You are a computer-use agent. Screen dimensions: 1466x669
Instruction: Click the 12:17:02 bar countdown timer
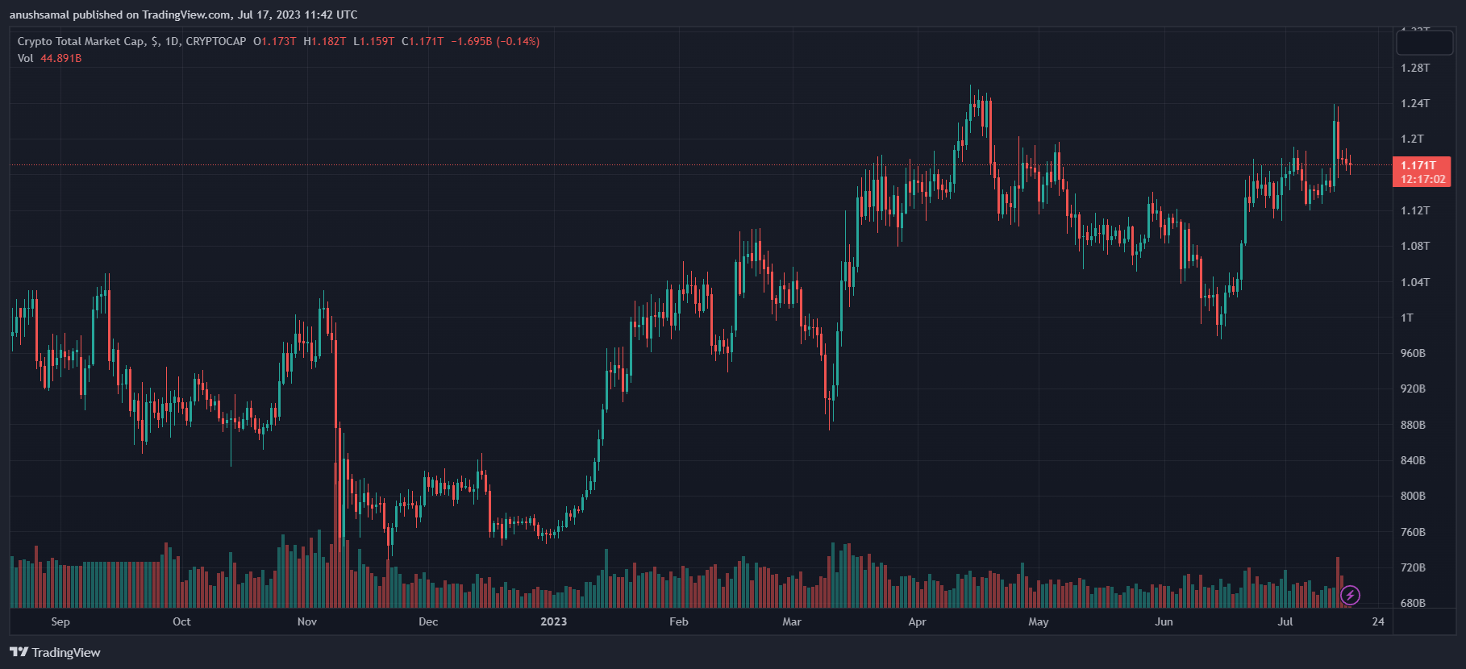coord(1422,179)
